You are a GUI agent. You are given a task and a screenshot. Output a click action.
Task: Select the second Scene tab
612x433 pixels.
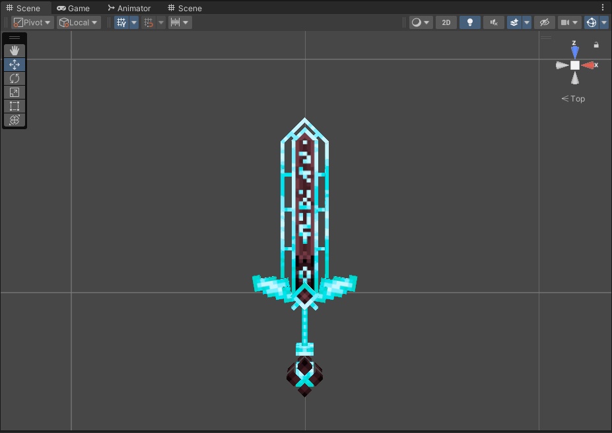tap(185, 8)
